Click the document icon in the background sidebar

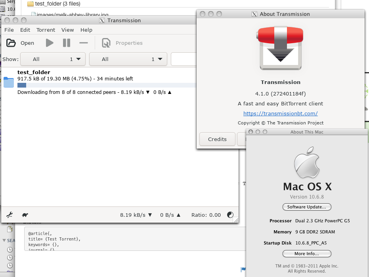click(10, 229)
